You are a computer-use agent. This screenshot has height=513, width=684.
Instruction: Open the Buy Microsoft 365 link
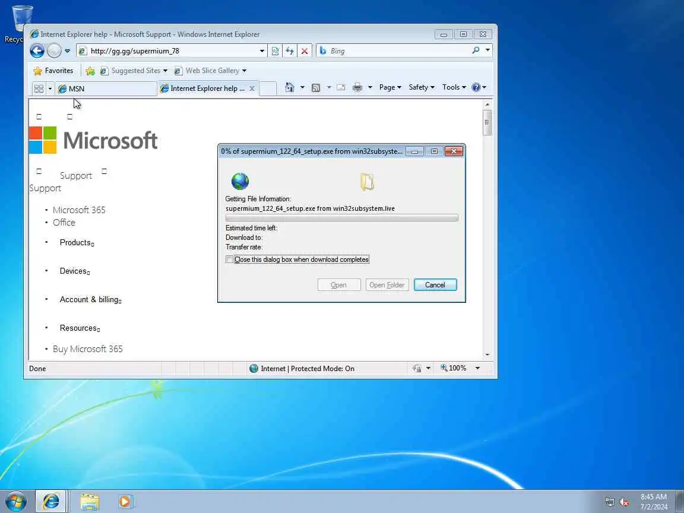[x=88, y=349]
